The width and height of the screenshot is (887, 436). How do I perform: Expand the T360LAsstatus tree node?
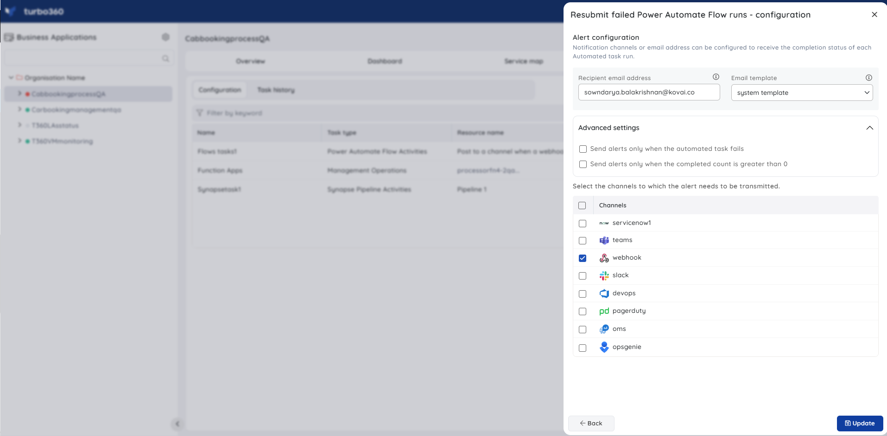pos(19,125)
